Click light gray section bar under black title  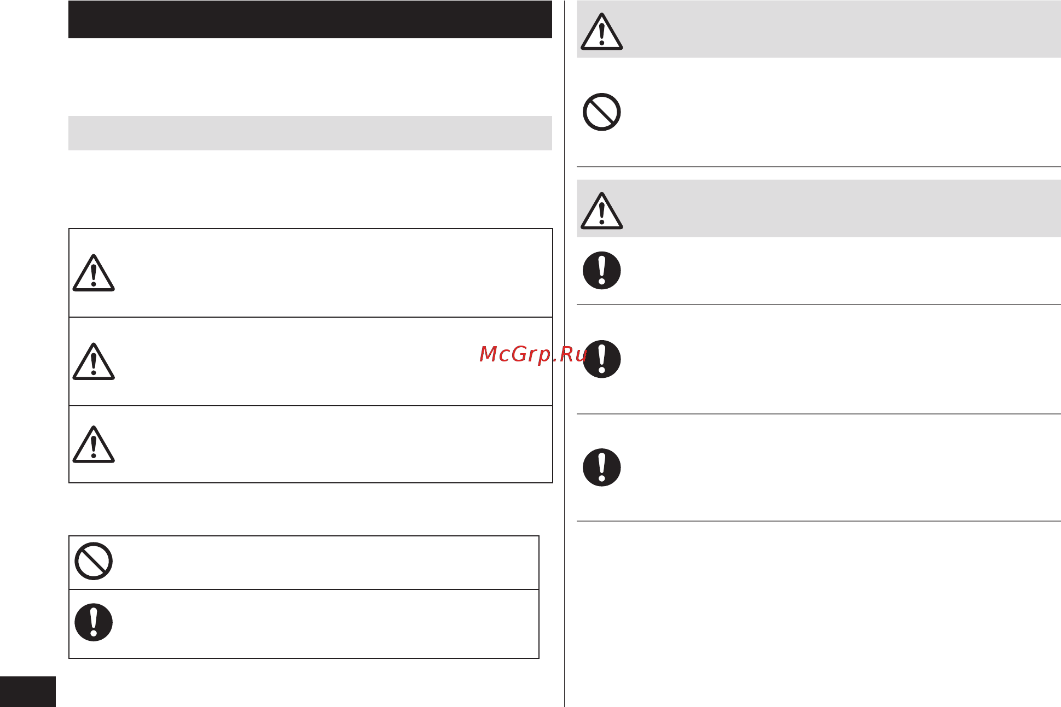pos(310,133)
